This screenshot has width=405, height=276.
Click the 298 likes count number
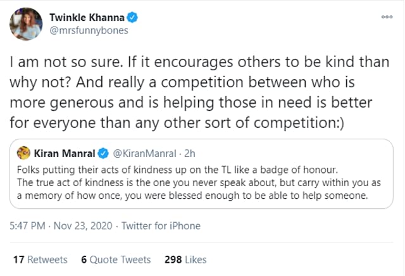(173, 260)
